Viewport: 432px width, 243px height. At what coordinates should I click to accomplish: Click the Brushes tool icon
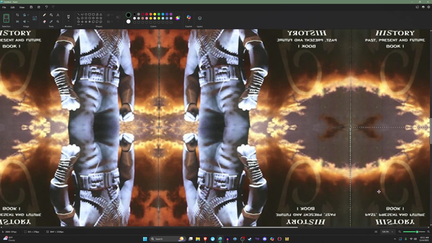(69, 16)
